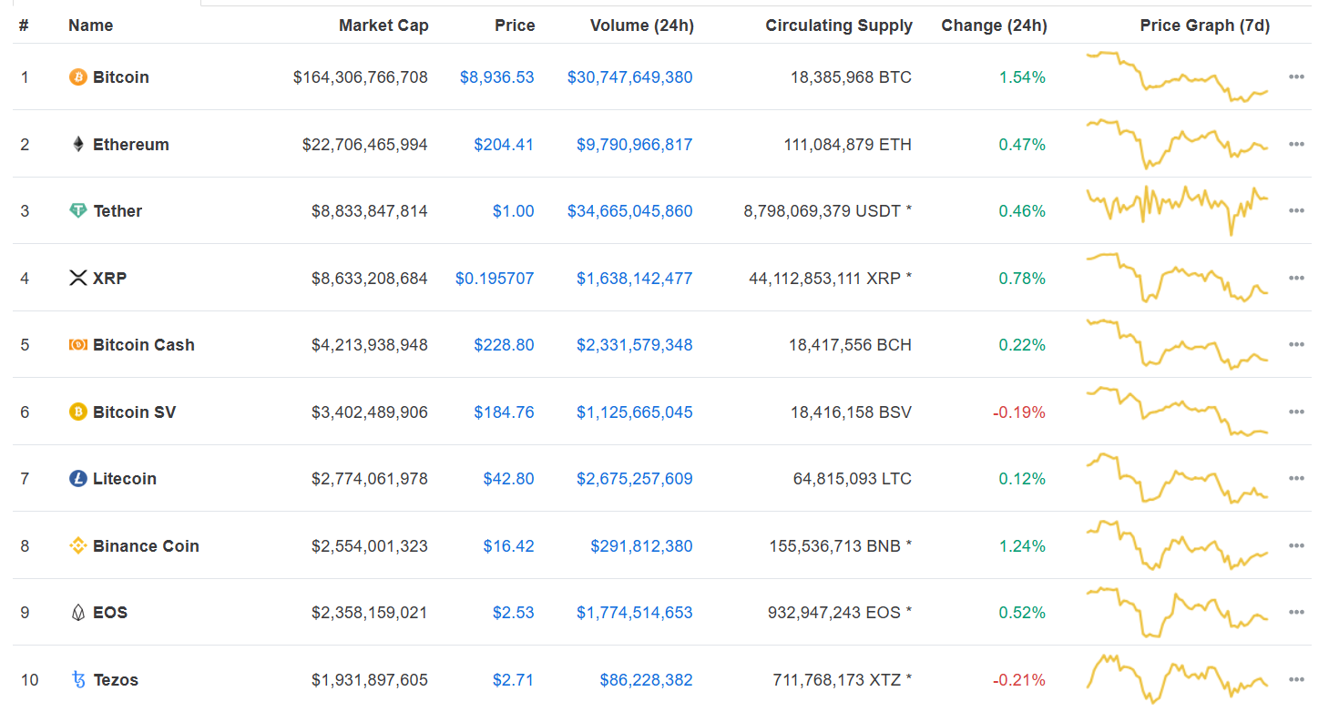1339x712 pixels.
Task: Click the Bitcoin 7d price graph
Action: coord(1177,76)
